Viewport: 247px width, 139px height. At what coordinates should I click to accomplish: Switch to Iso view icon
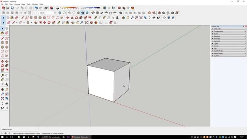(93, 13)
